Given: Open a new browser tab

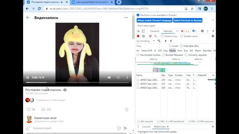Looking at the screenshot, I should [x=119, y=2].
